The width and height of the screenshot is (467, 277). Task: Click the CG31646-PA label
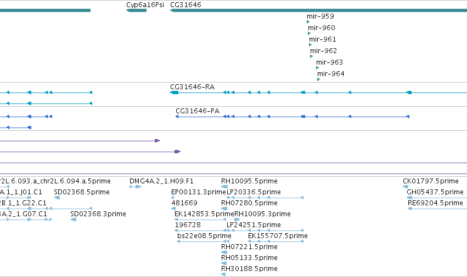(x=198, y=111)
